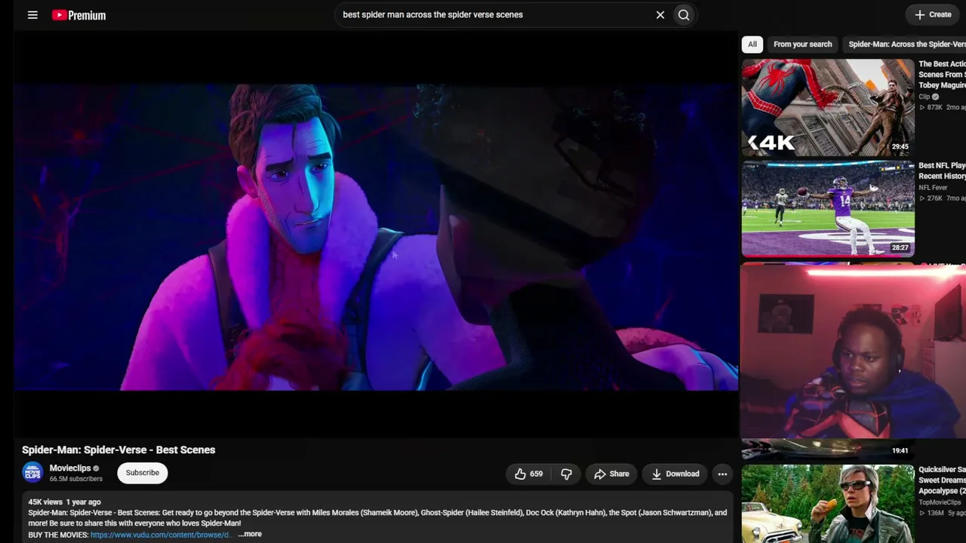Open the Movieclips channel name link
The height and width of the screenshot is (543, 966).
(70, 468)
